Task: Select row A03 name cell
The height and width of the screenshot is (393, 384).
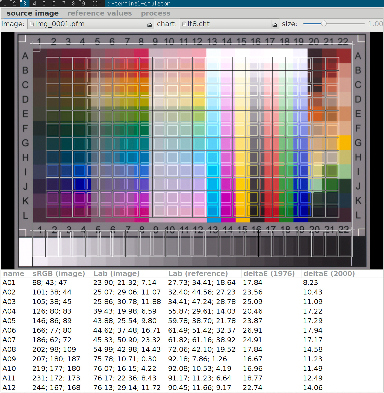Action: click(9, 302)
